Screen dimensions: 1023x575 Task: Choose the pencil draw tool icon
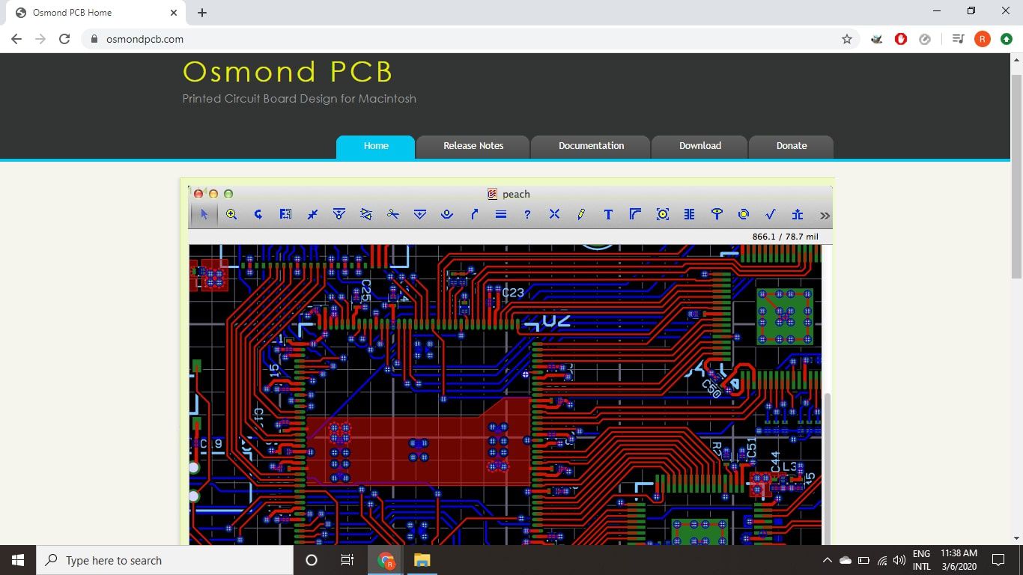coord(581,214)
